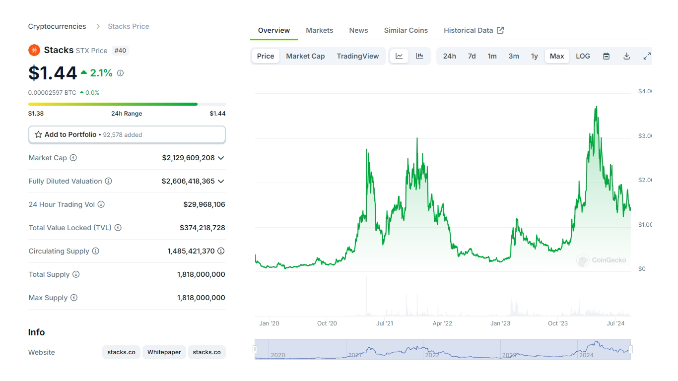The image size is (678, 381).
Task: Select the Price chart mode
Action: click(266, 56)
